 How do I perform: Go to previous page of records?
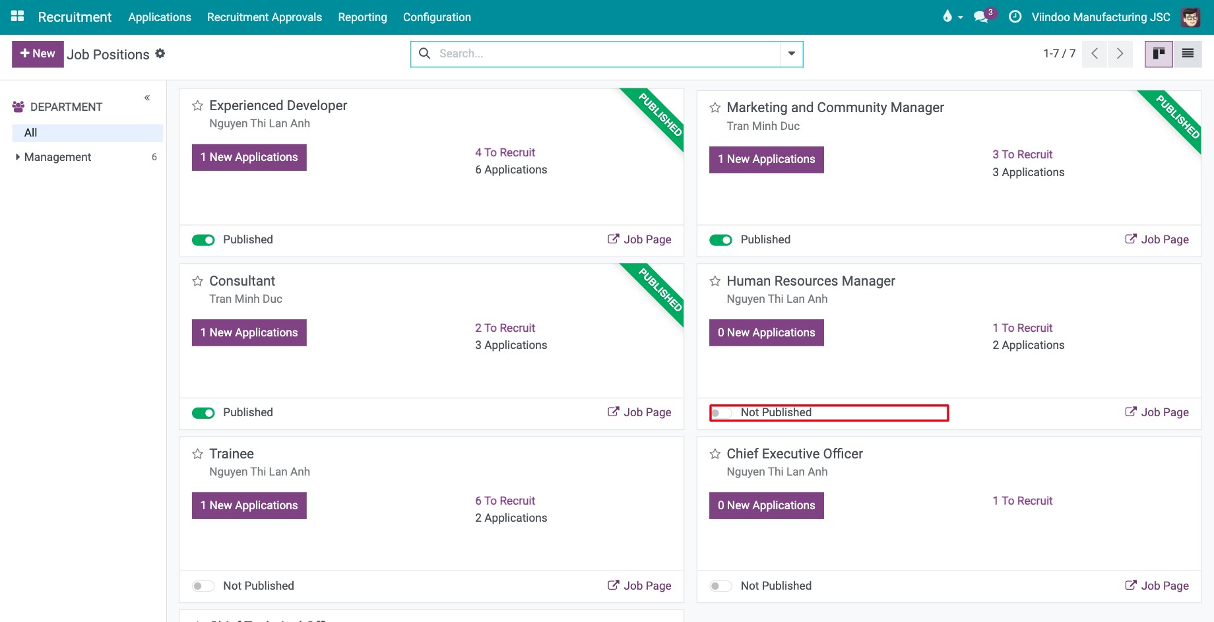click(x=1095, y=54)
